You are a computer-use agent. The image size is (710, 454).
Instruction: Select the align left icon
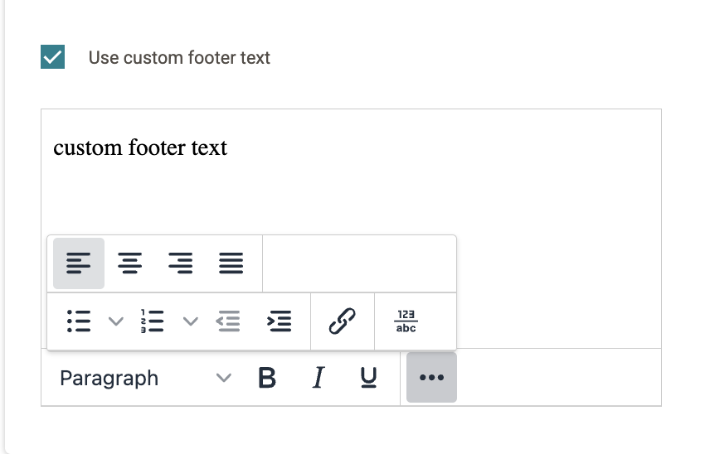pyautogui.click(x=79, y=263)
